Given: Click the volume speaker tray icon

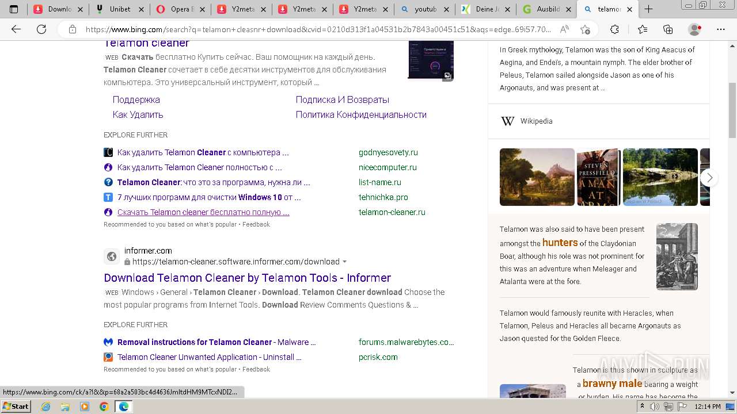Looking at the screenshot, I should (655, 407).
